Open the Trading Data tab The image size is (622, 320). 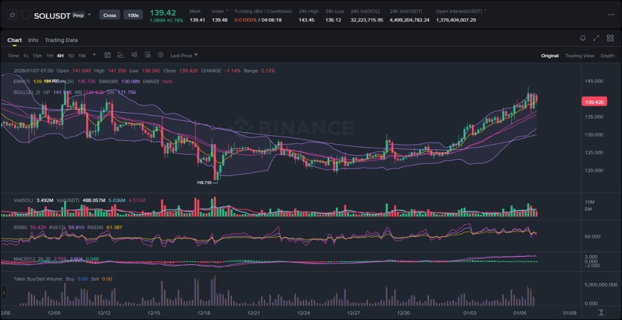point(61,40)
